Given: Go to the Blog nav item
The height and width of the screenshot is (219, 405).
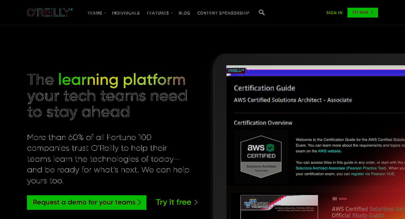Looking at the screenshot, I should coord(184,13).
